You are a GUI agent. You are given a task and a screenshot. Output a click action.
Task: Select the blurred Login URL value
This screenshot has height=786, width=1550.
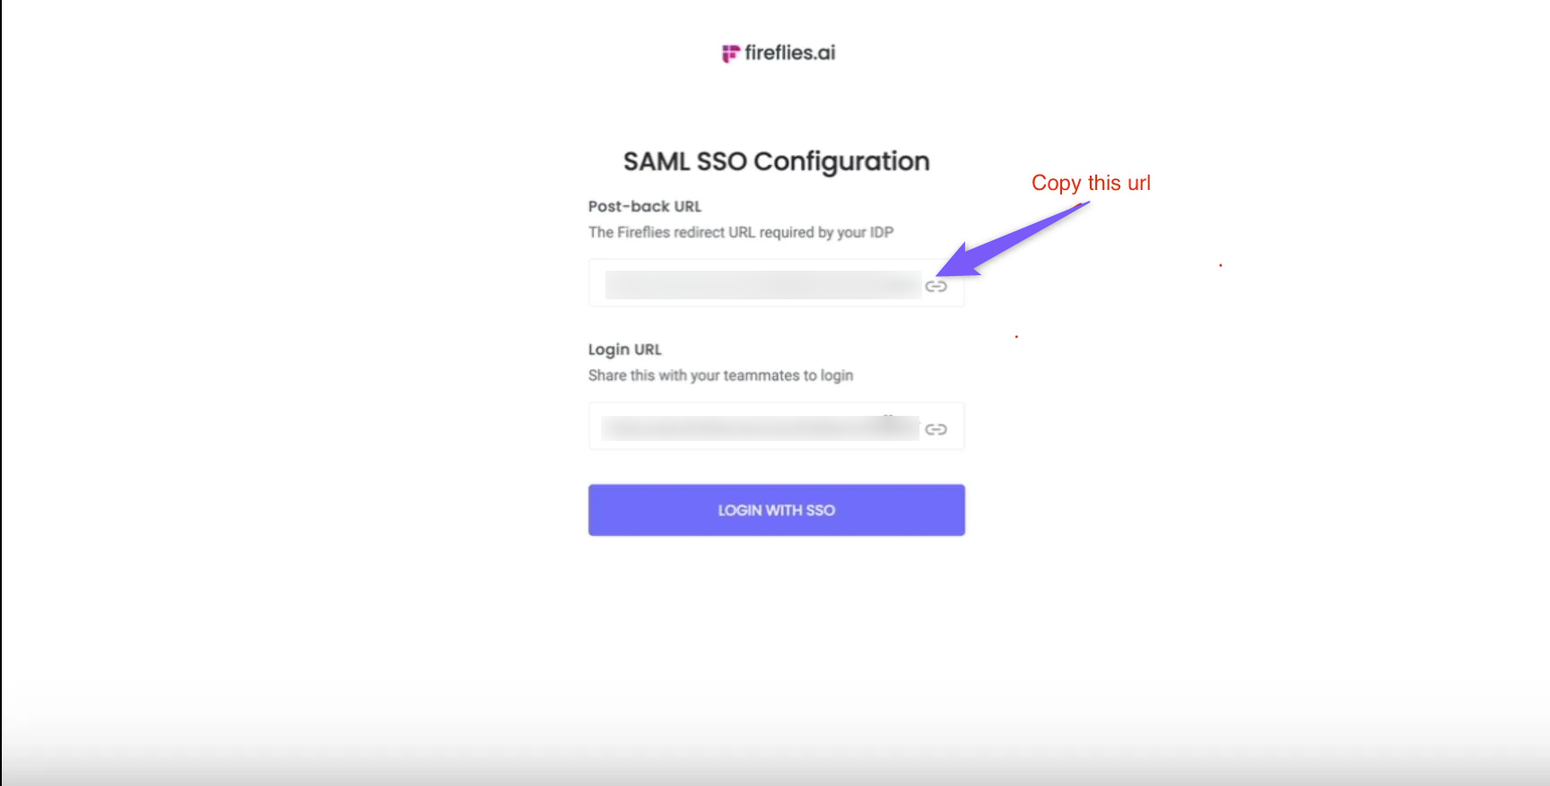760,428
